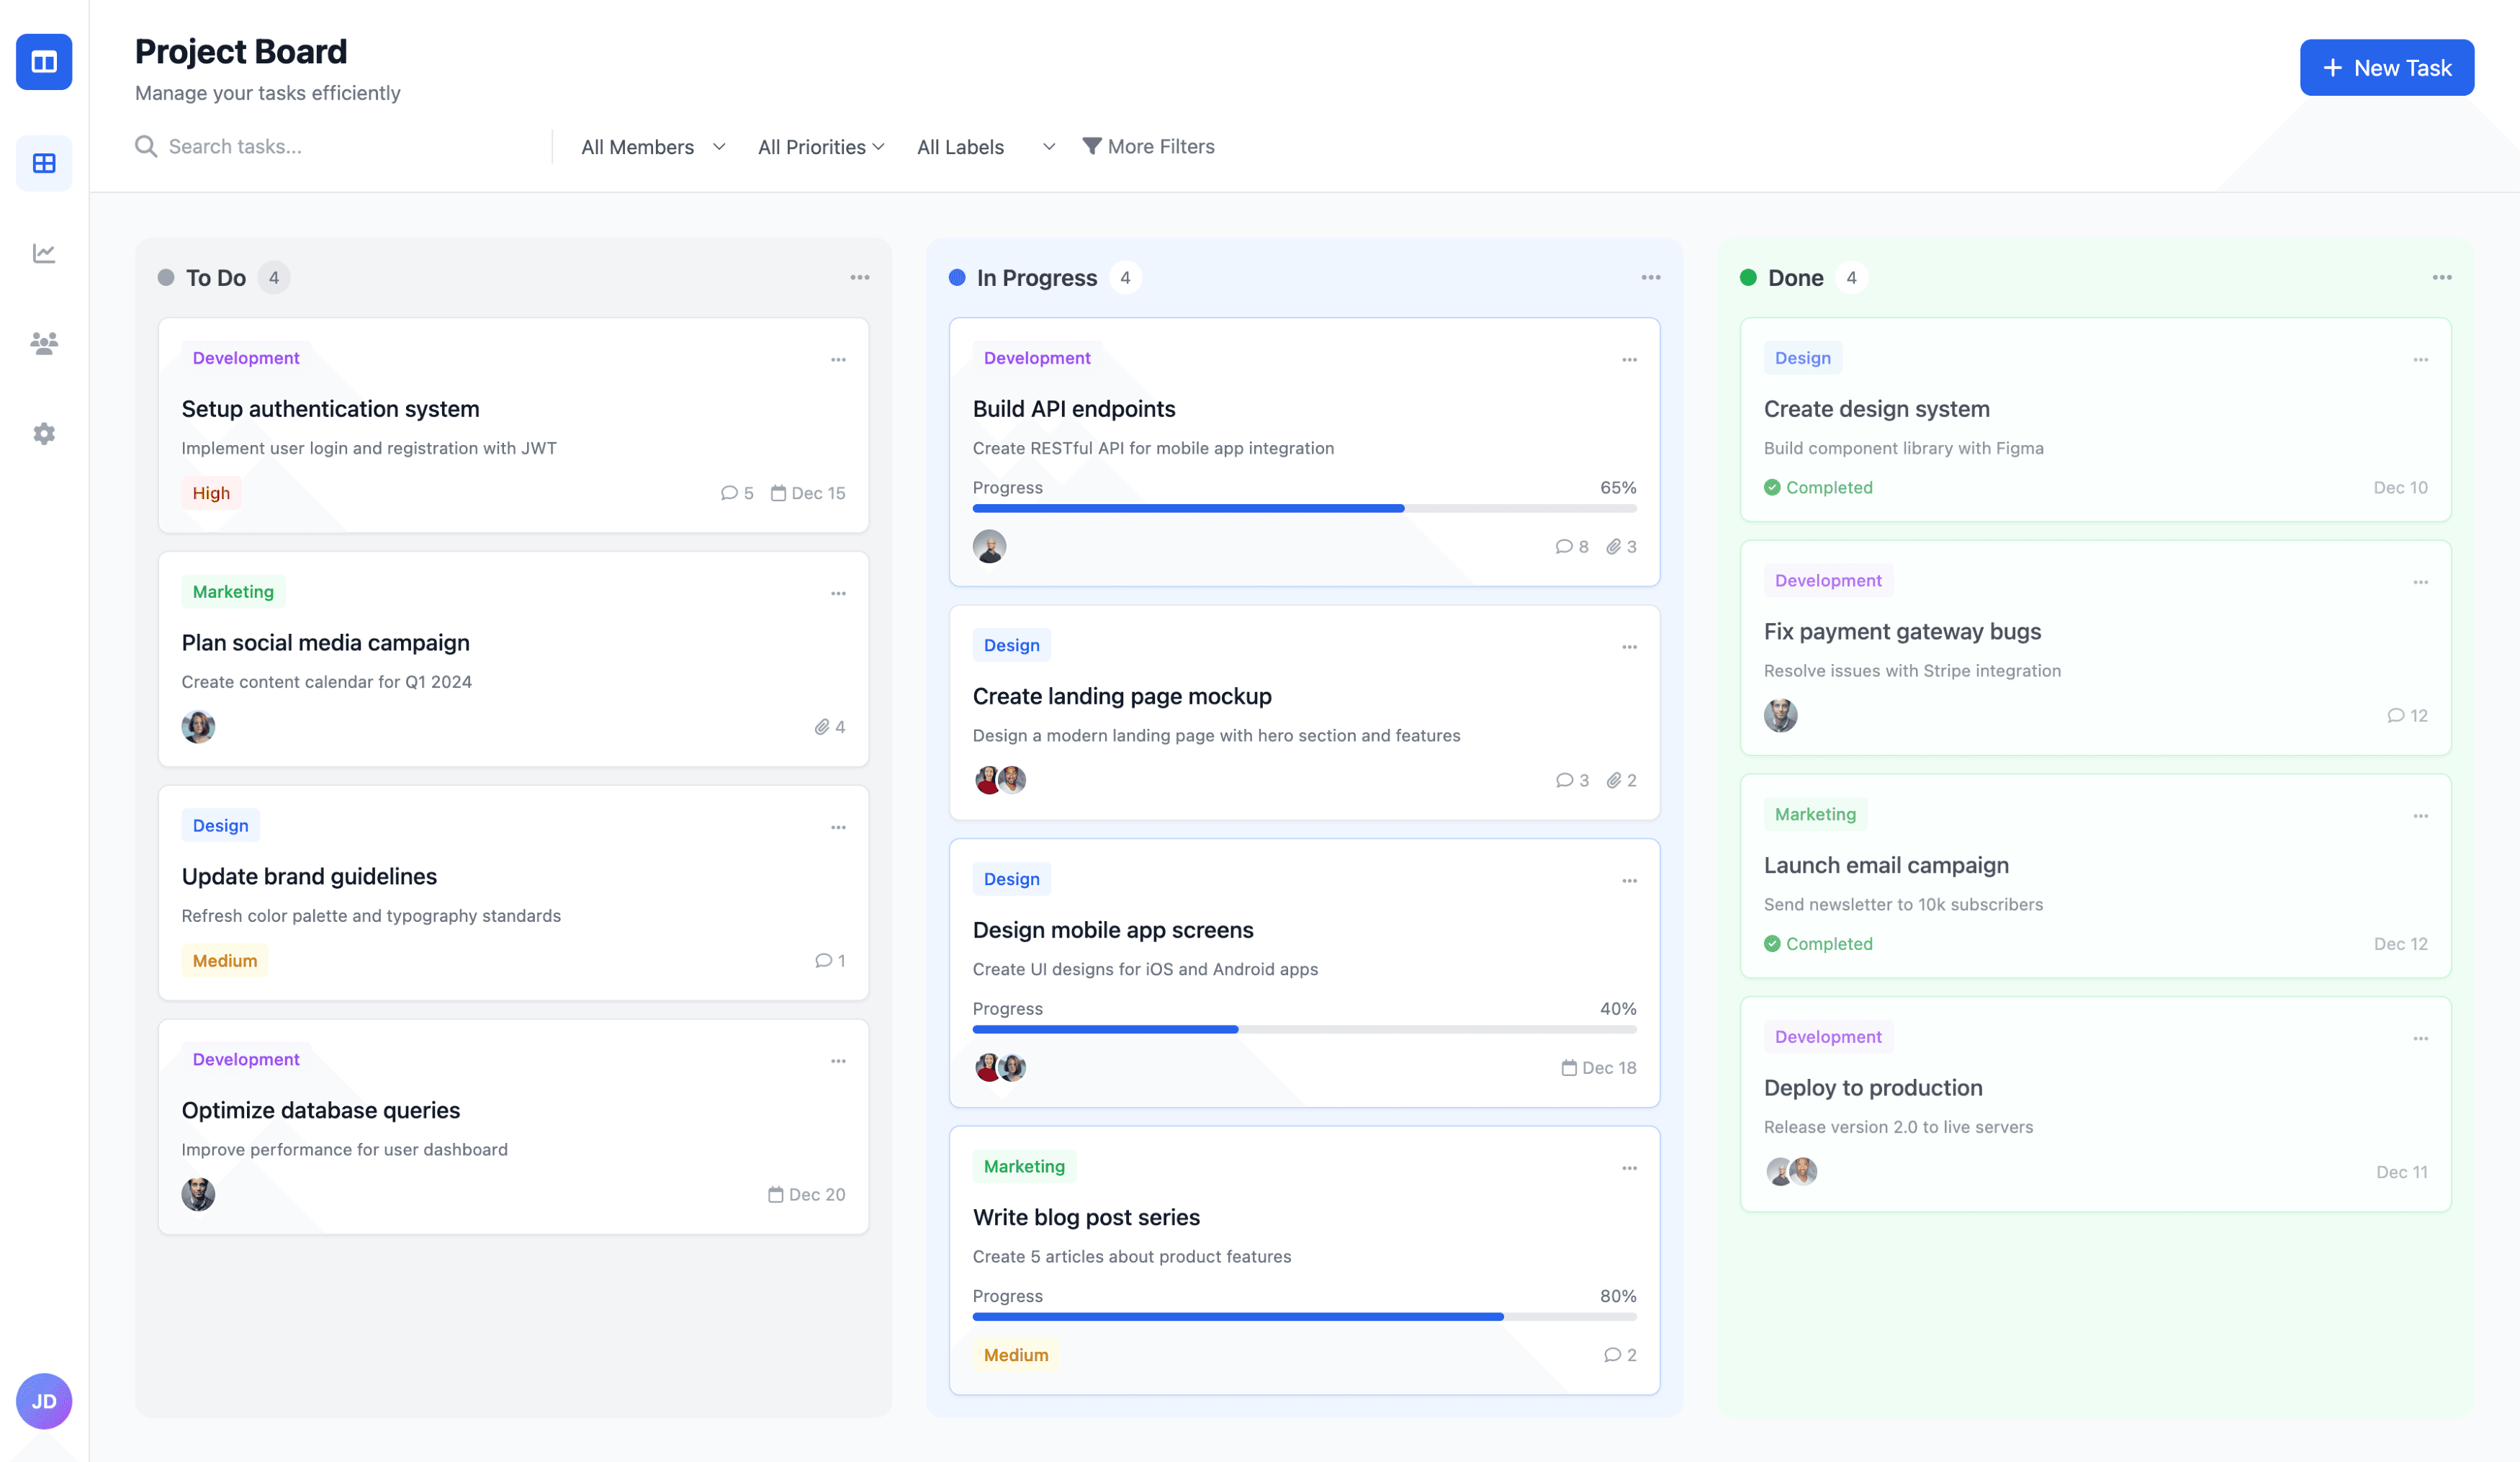The width and height of the screenshot is (2520, 1462).
Task: Click the attachment icon on Plan social media campaign
Action: click(822, 727)
